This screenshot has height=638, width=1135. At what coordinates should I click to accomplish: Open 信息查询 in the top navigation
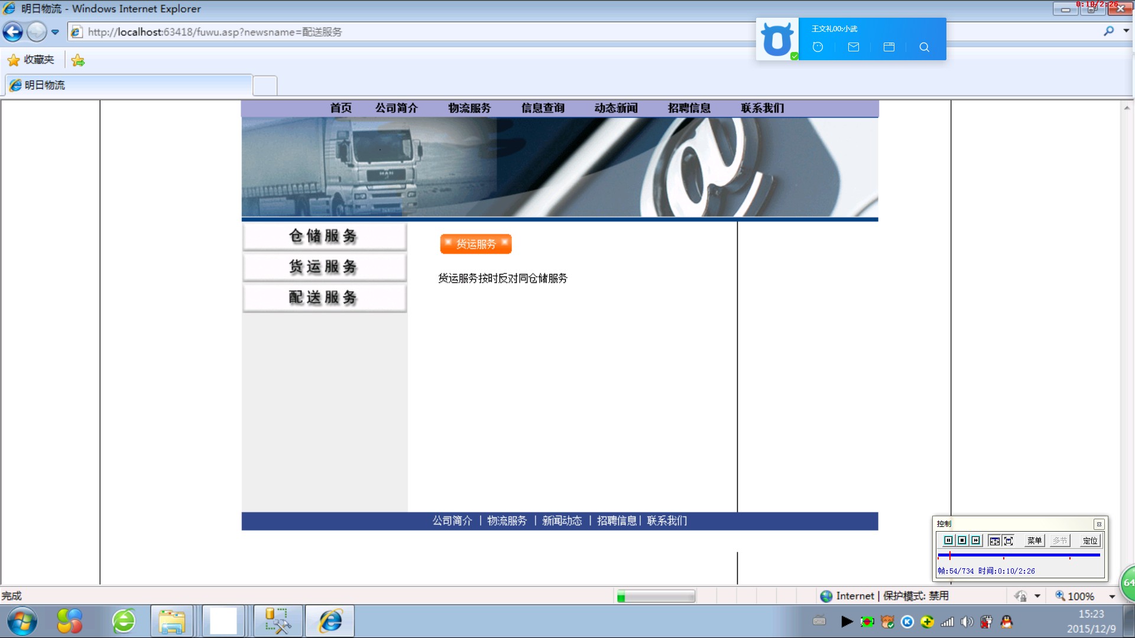click(x=543, y=108)
